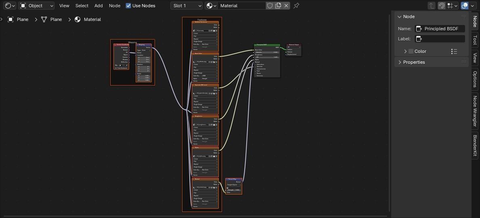Adjust the IOR slider on Principled BSDF
Screen dimensions: 480x218
(267, 57)
